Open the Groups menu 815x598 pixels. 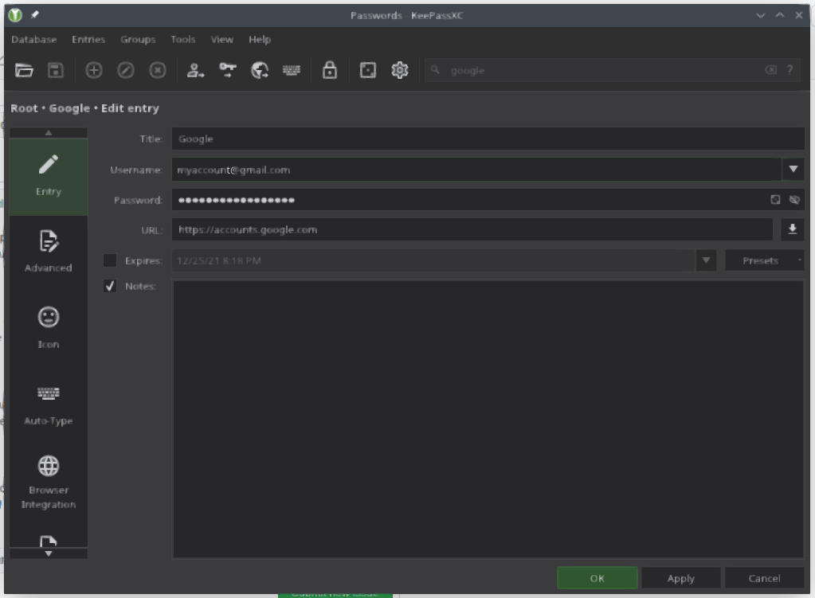coord(138,40)
